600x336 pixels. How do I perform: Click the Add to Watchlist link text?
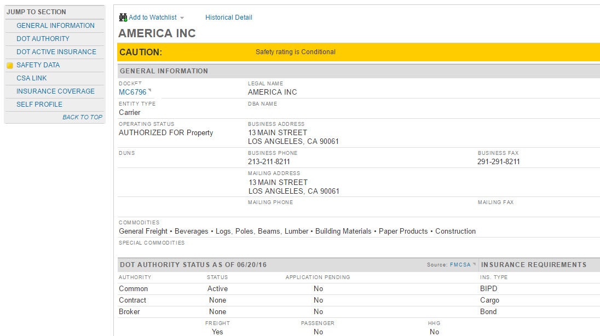(152, 18)
